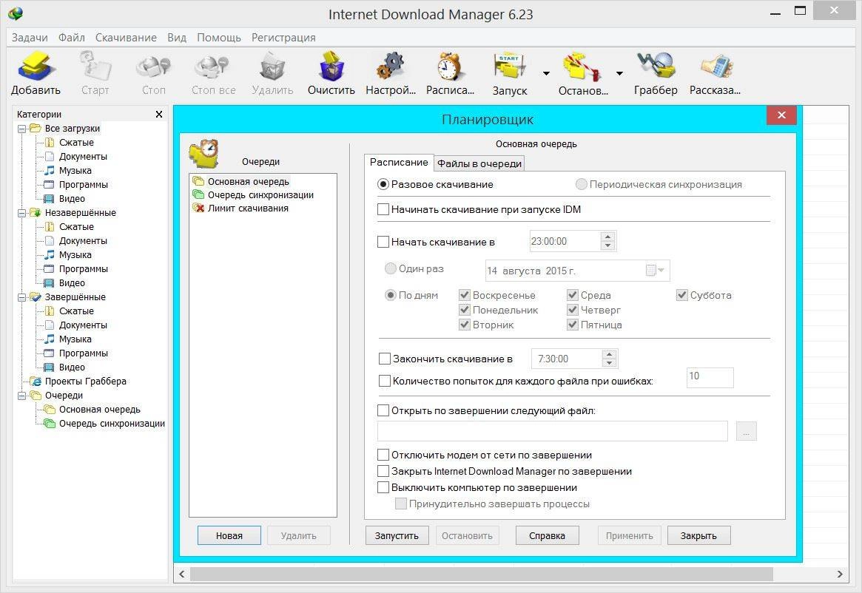862x593 pixels.
Task: Open the Файл menu
Action: [72, 38]
